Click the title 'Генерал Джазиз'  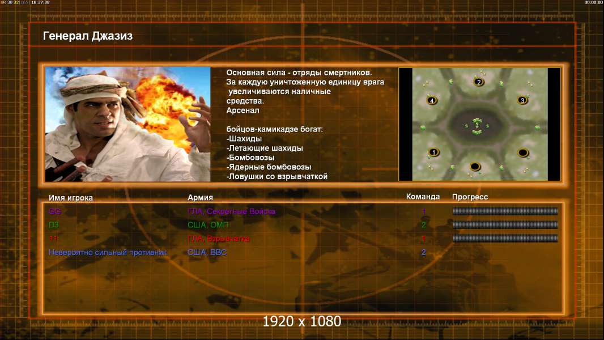pyautogui.click(x=88, y=36)
